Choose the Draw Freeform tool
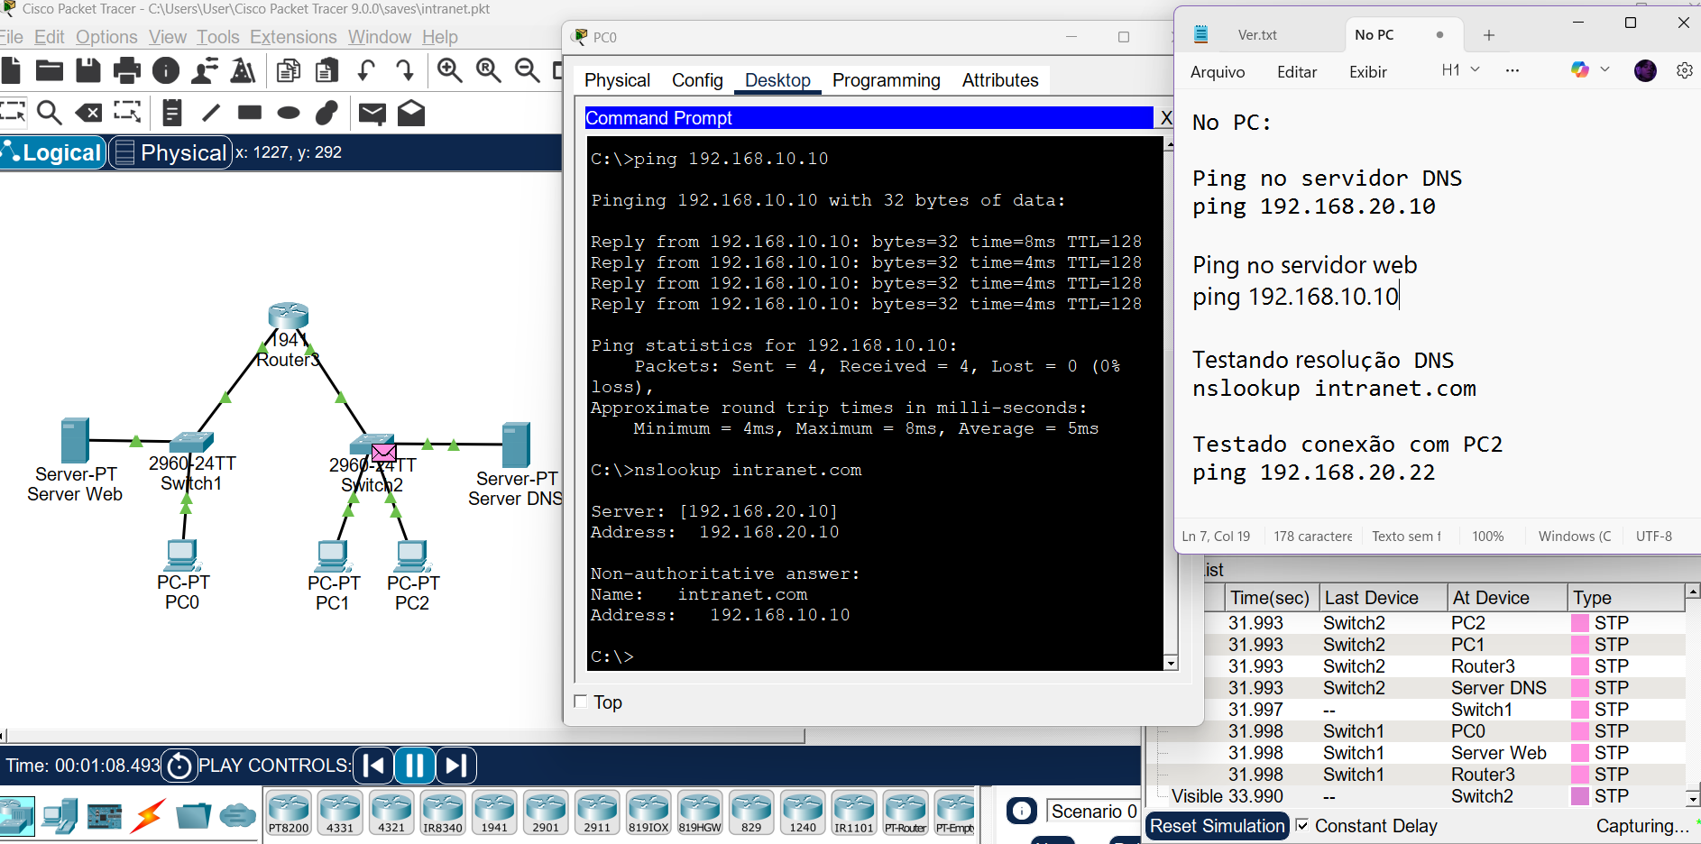Screen dimensions: 1701x844 [x=326, y=113]
